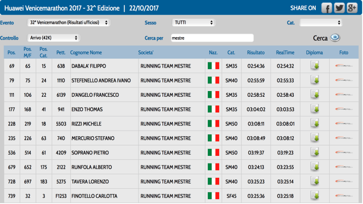
Task: Share results on Google Plus
Action: coord(352,8)
